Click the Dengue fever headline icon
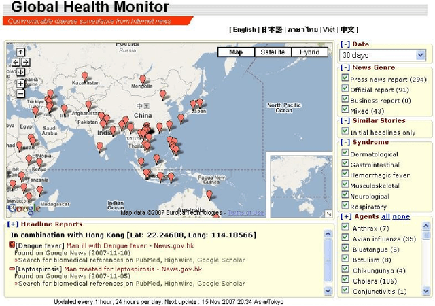The image size is (435, 306). pos(12,245)
